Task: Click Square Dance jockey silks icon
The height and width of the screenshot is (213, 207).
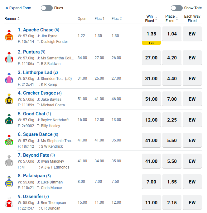Action: coord(8,141)
